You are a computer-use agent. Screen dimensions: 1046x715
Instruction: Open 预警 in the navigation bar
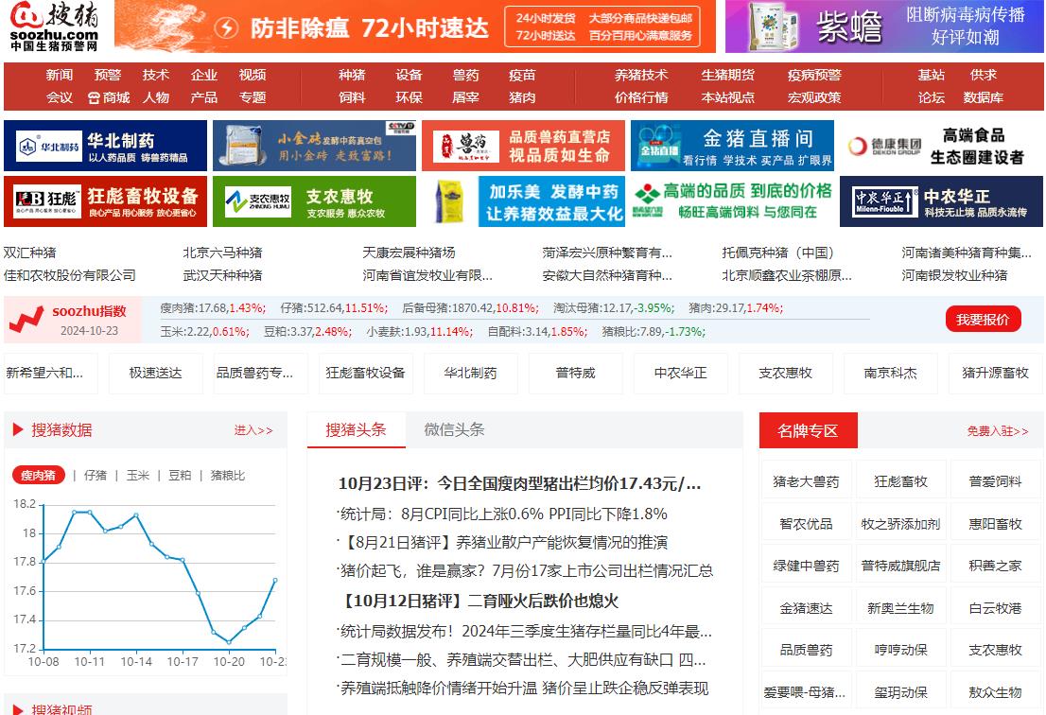(x=108, y=75)
